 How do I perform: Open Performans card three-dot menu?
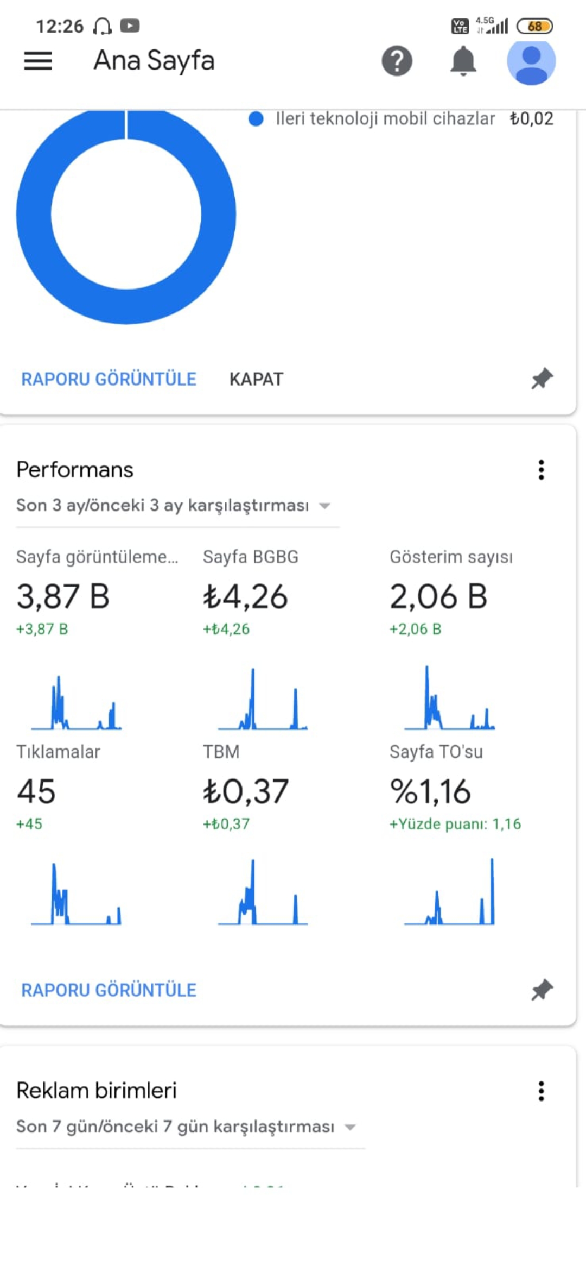tap(541, 470)
